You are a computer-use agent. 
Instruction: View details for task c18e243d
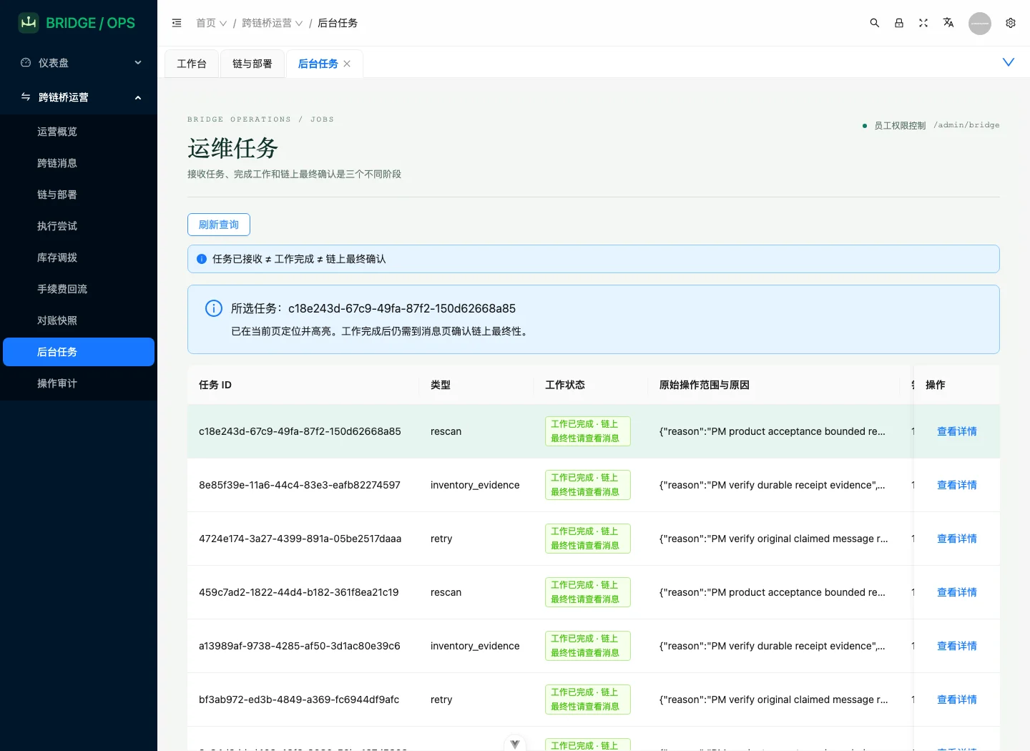click(x=956, y=431)
